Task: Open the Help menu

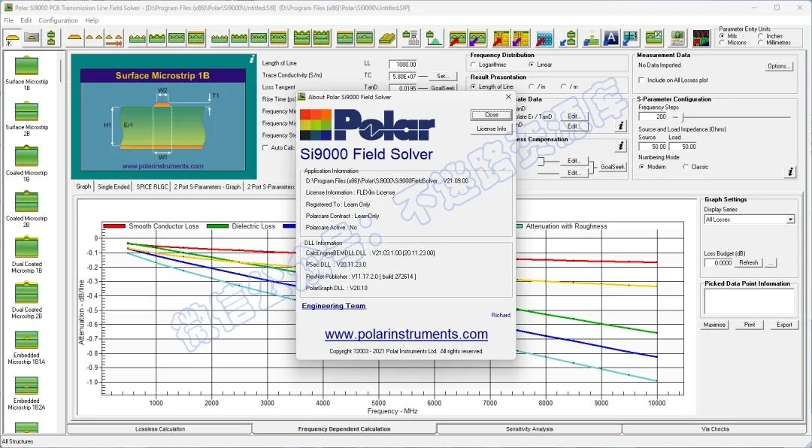Action: [x=92, y=20]
